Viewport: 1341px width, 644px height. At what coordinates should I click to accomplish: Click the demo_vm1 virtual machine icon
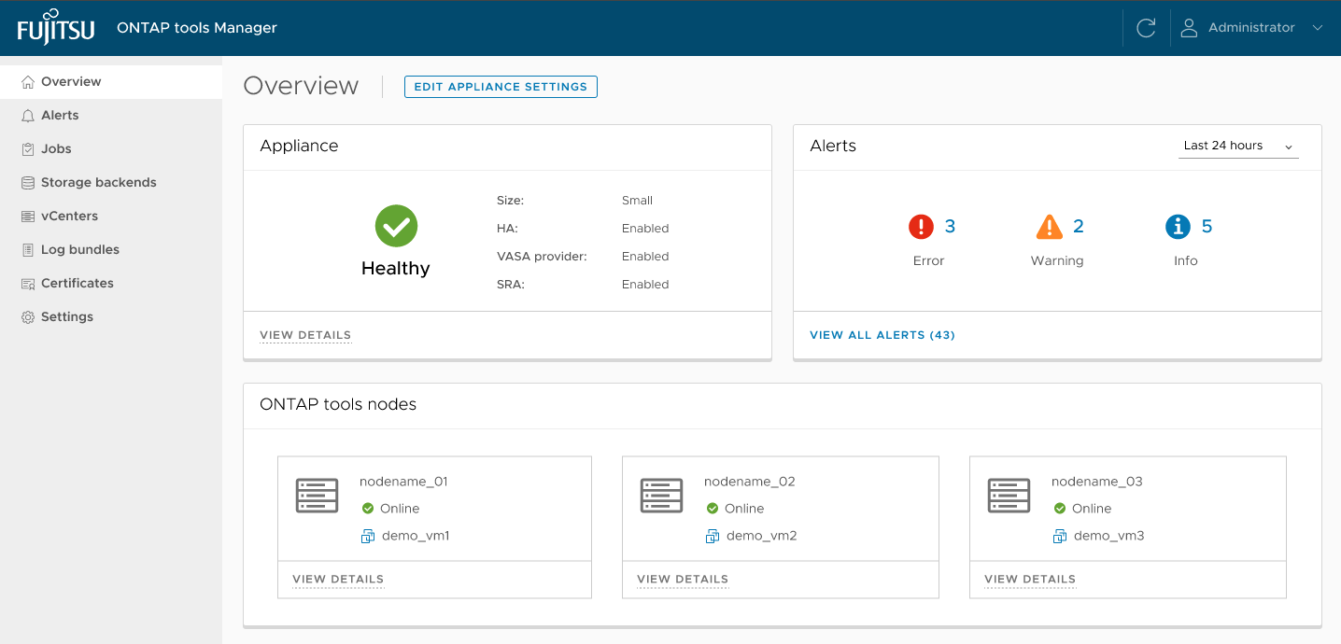[x=367, y=536]
